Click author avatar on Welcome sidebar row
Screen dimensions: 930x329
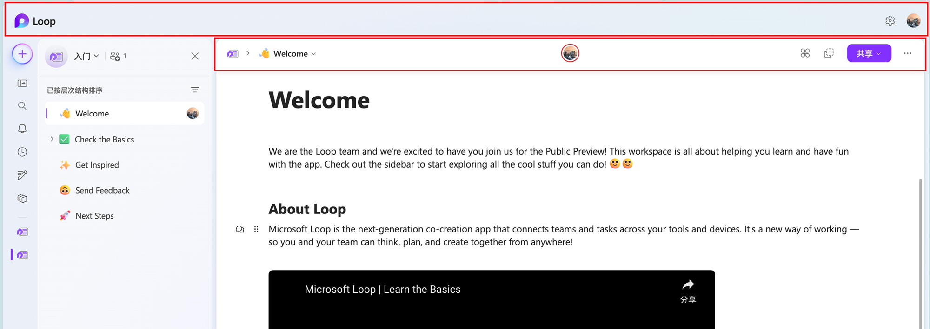click(x=193, y=113)
